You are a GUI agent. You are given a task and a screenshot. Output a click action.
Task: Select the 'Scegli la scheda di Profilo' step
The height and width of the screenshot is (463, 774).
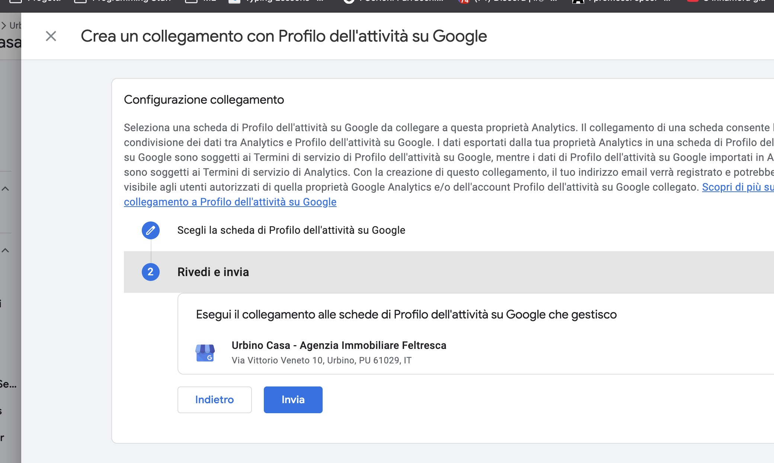291,230
